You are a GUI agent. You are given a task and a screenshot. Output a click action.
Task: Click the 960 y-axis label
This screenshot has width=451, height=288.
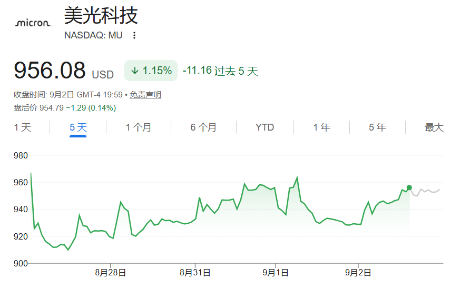[21, 182]
